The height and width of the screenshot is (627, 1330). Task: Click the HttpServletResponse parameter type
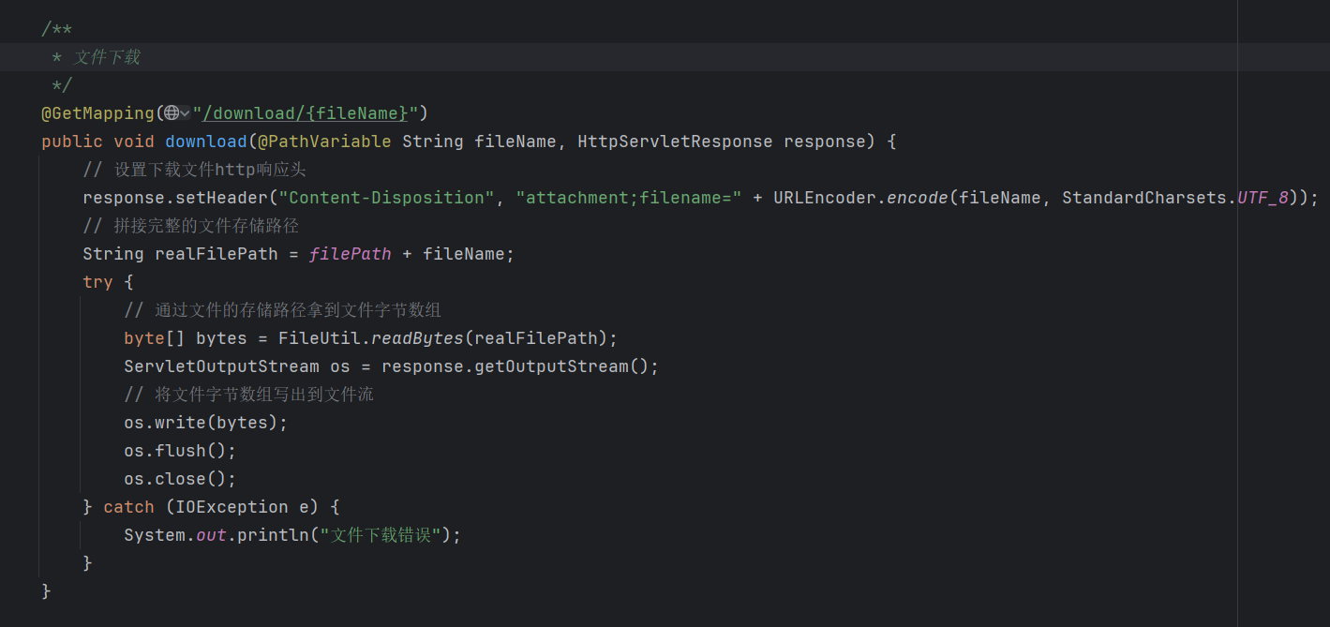tap(675, 142)
